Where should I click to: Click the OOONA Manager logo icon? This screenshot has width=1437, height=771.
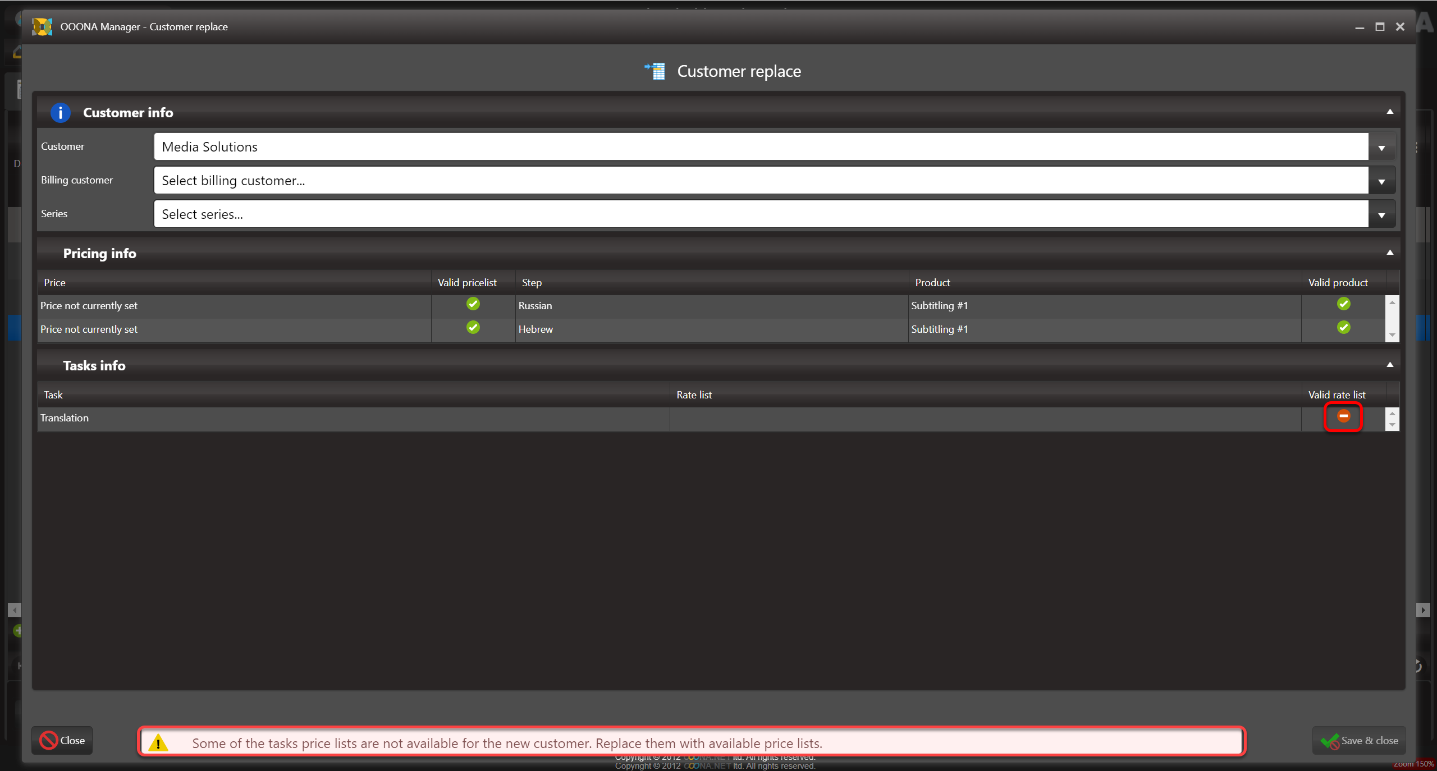click(x=42, y=26)
